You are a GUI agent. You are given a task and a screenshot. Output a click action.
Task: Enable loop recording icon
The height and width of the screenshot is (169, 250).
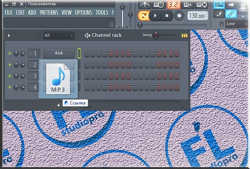click(201, 5)
